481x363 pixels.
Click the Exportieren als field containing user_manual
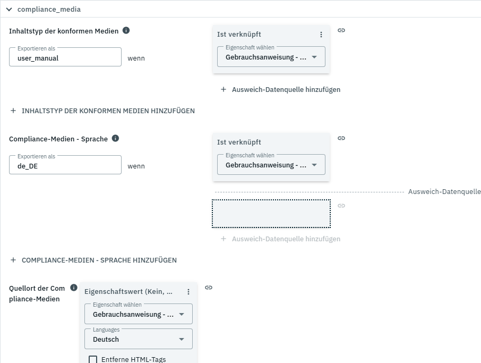coord(65,58)
